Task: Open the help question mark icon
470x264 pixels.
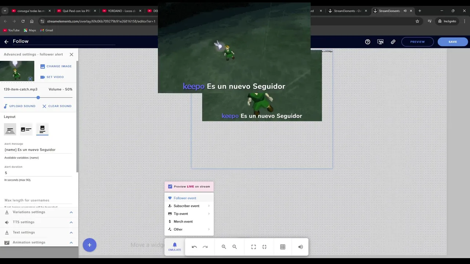Action: point(368,42)
